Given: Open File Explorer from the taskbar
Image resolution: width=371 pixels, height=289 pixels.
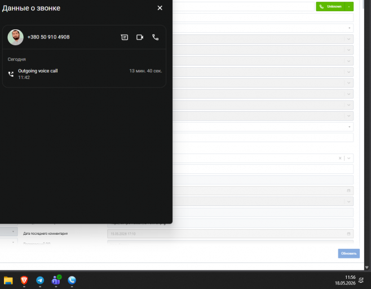Looking at the screenshot, I should coord(8,280).
